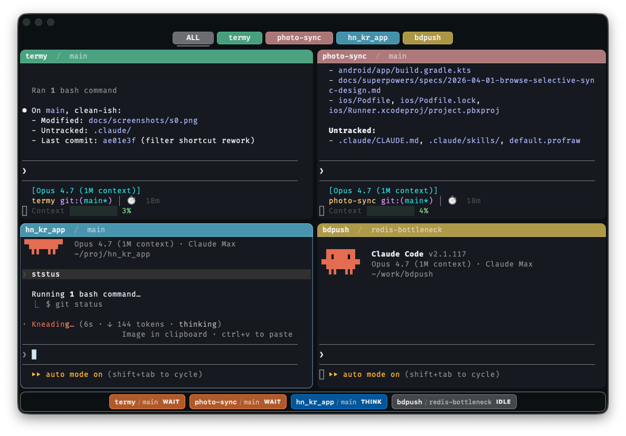Click the hn_kr_app THINK status pill
Screen dimensions: 626x436
click(x=339, y=402)
